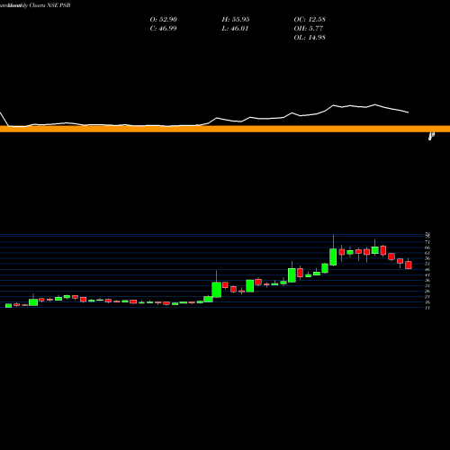The height and width of the screenshot is (450, 450).
Task: Click the "Charts NSE PSB" title text
Action: coord(49,5)
